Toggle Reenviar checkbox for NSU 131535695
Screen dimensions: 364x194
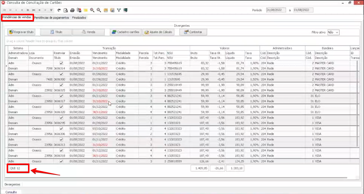click(x=61, y=74)
